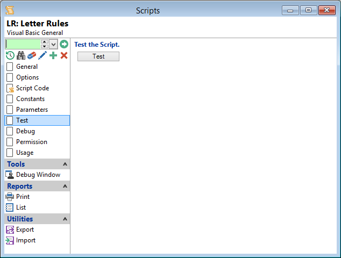341x258 pixels.
Task: Click the eraser clear icon
Action: point(32,55)
